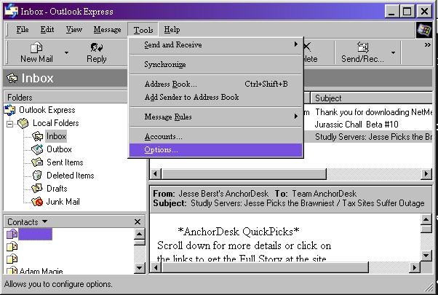438x295 pixels.
Task: Select the 'Studly Servers: Jesse Picks' message
Action: click(374, 137)
